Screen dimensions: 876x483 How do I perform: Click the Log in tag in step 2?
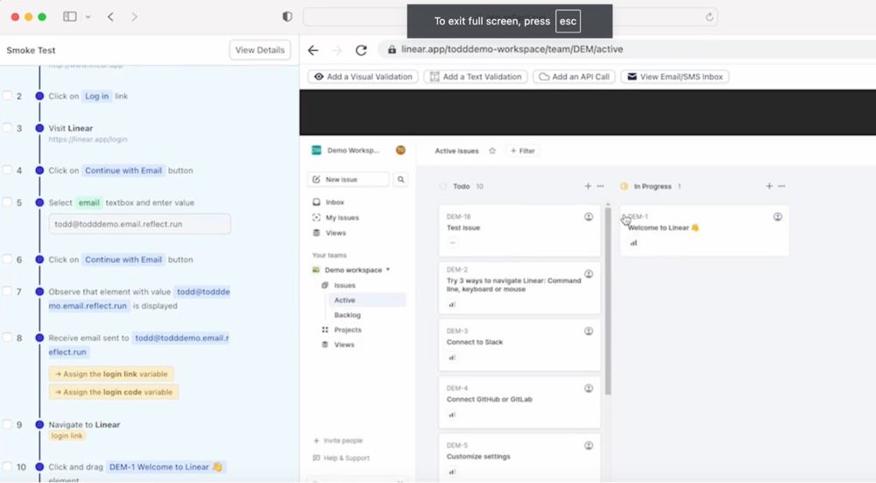(96, 96)
